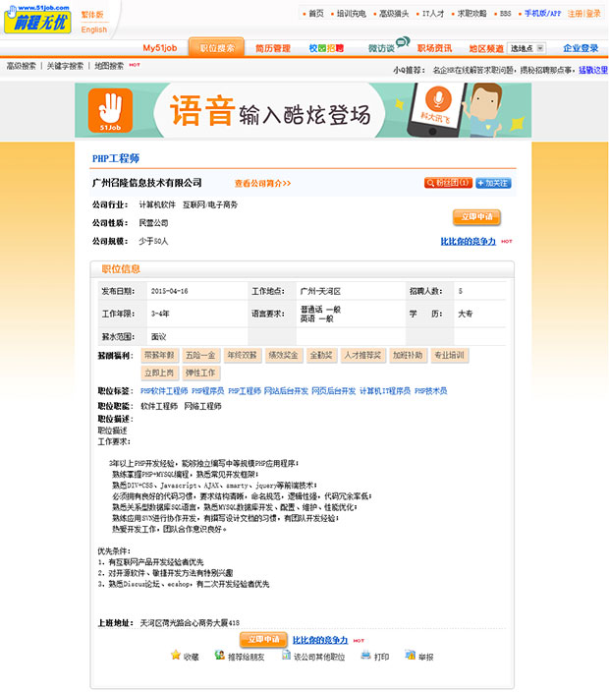The image size is (609, 692).
Task: Open 培训充电 in top navigation
Action: (x=352, y=14)
